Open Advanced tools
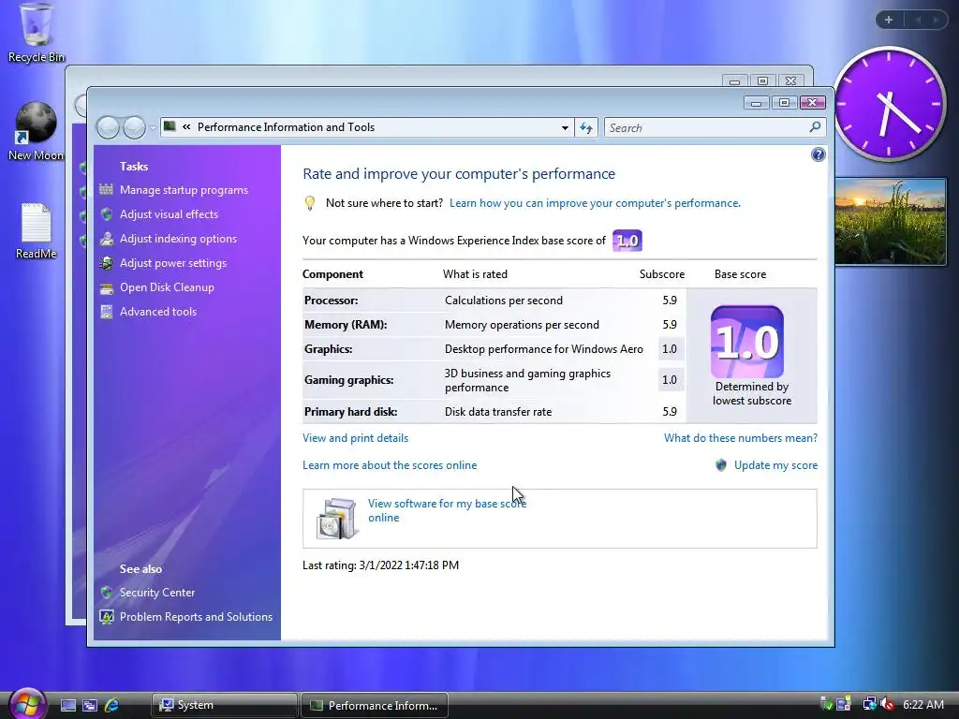The height and width of the screenshot is (719, 959). [x=157, y=312]
